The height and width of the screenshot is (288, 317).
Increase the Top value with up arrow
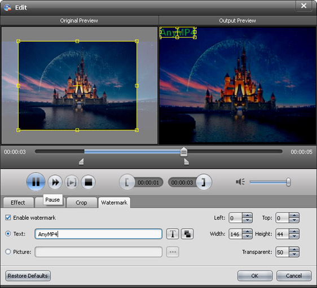coord(294,215)
